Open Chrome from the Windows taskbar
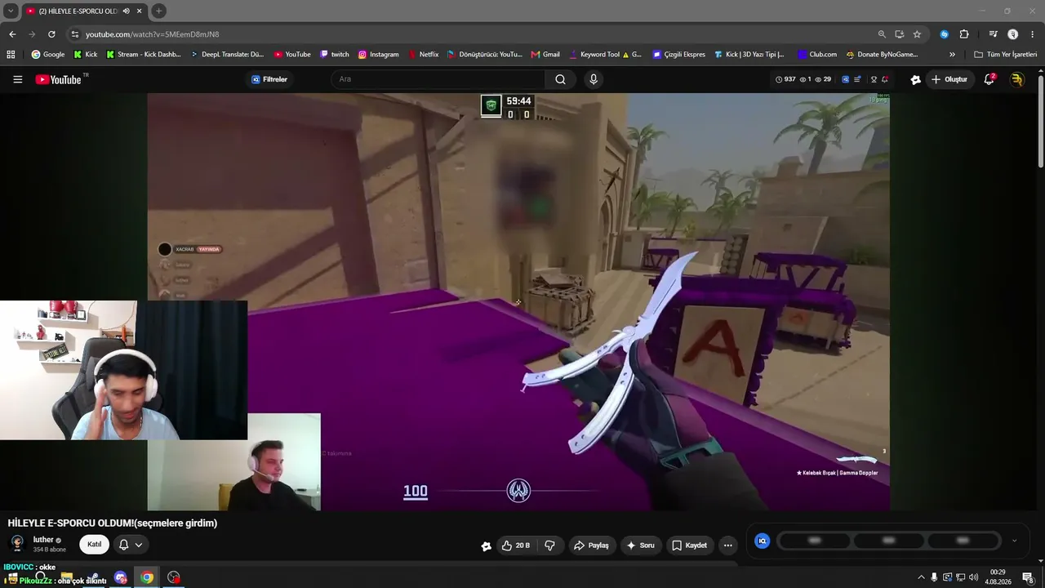Image resolution: width=1045 pixels, height=588 pixels. pos(147,577)
